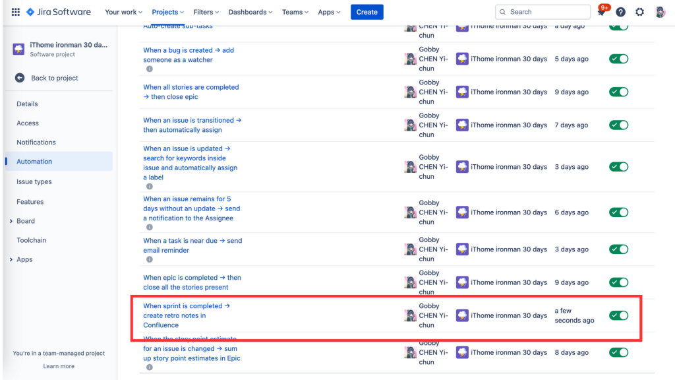Open the Projects dropdown menu
The height and width of the screenshot is (380, 675).
(x=168, y=12)
